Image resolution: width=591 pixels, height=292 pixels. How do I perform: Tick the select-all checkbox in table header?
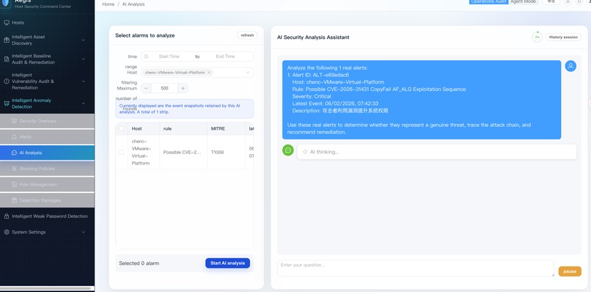122,128
